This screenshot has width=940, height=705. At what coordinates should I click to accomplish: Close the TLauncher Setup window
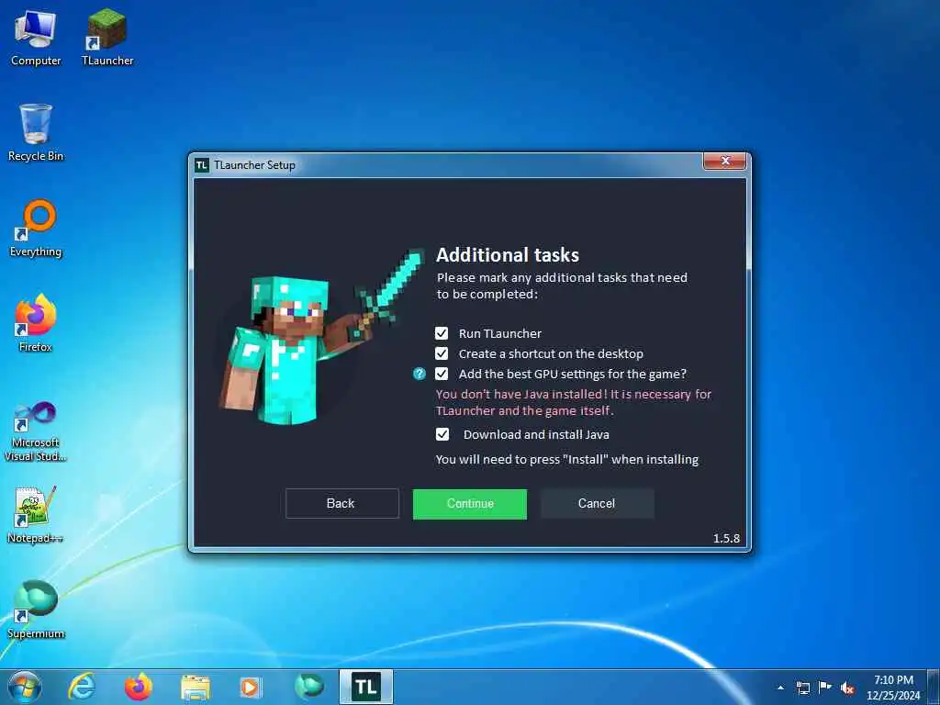tap(725, 161)
